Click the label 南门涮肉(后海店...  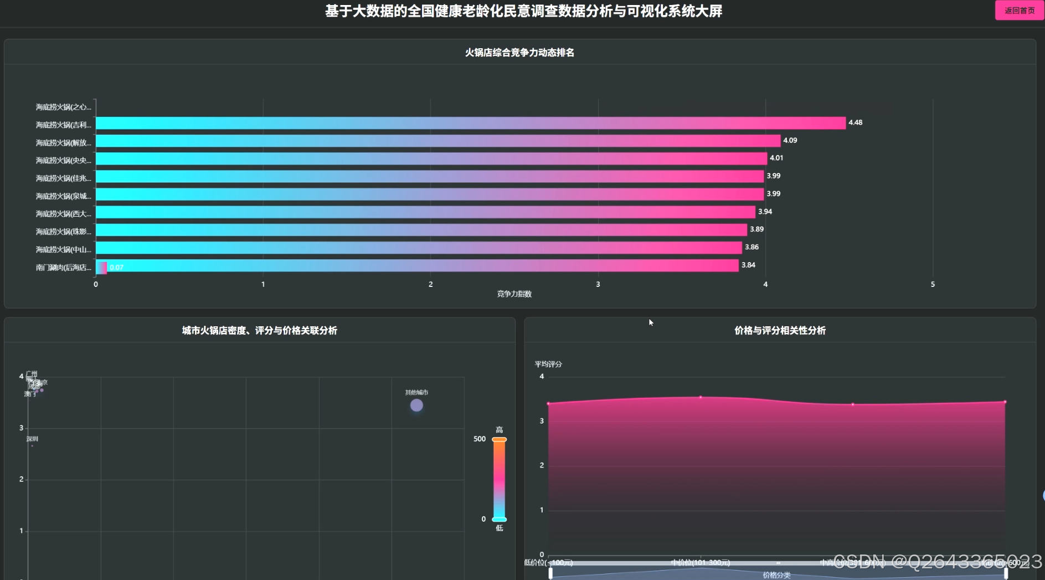tap(63, 267)
